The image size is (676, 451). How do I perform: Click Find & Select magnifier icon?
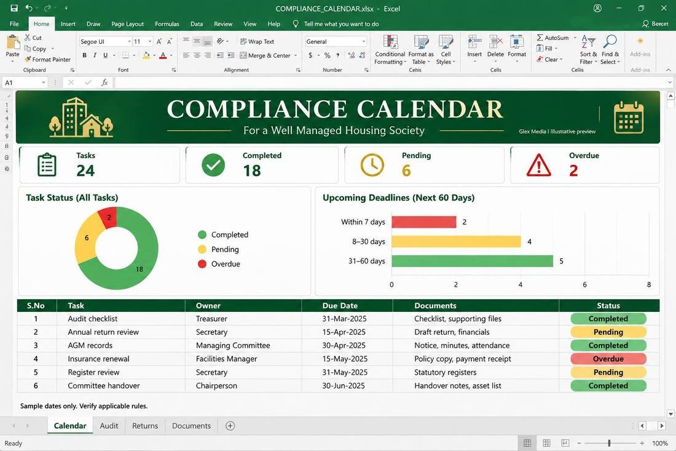610,42
